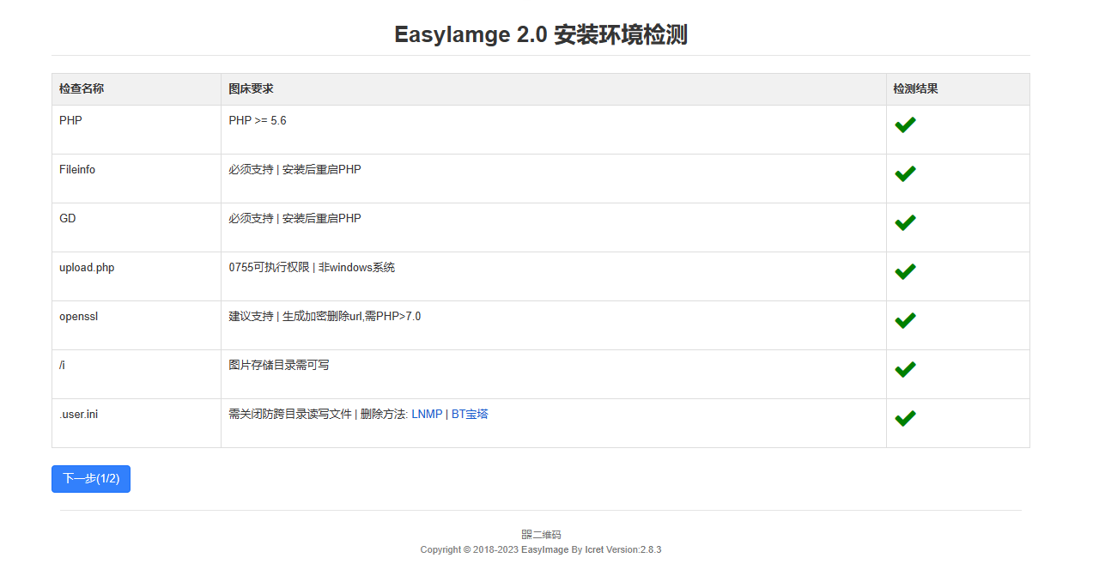The image size is (1093, 570).
Task: Click the Version:2.8.3 footer text
Action: coord(634,549)
